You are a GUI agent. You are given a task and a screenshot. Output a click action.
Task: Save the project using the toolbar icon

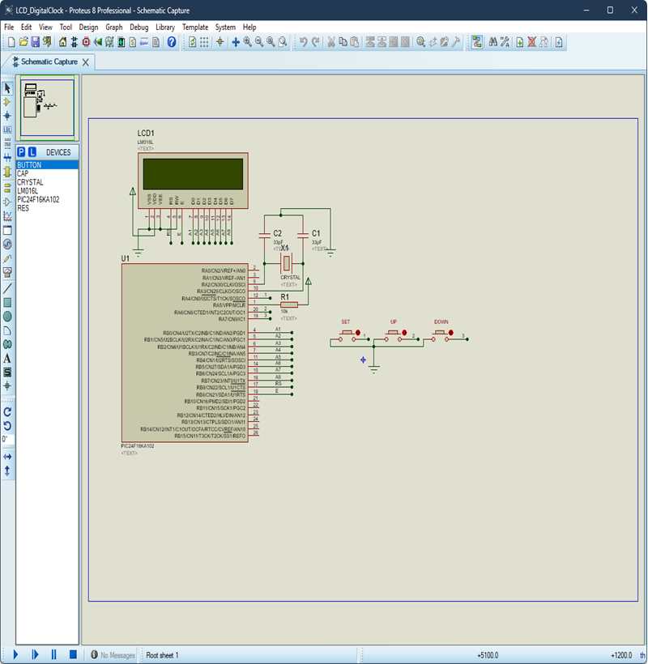point(36,41)
